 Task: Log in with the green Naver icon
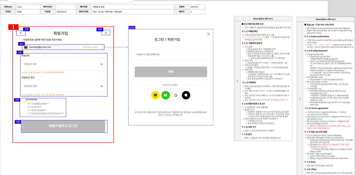click(166, 95)
